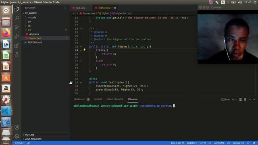Click the Visual Studio Code dock icon

pyautogui.click(x=6, y=111)
